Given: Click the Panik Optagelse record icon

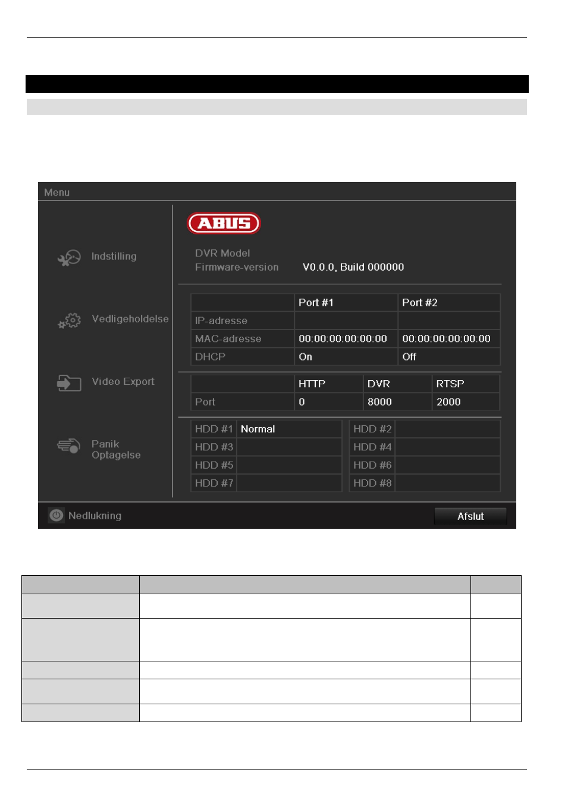Looking at the screenshot, I should click(x=69, y=446).
